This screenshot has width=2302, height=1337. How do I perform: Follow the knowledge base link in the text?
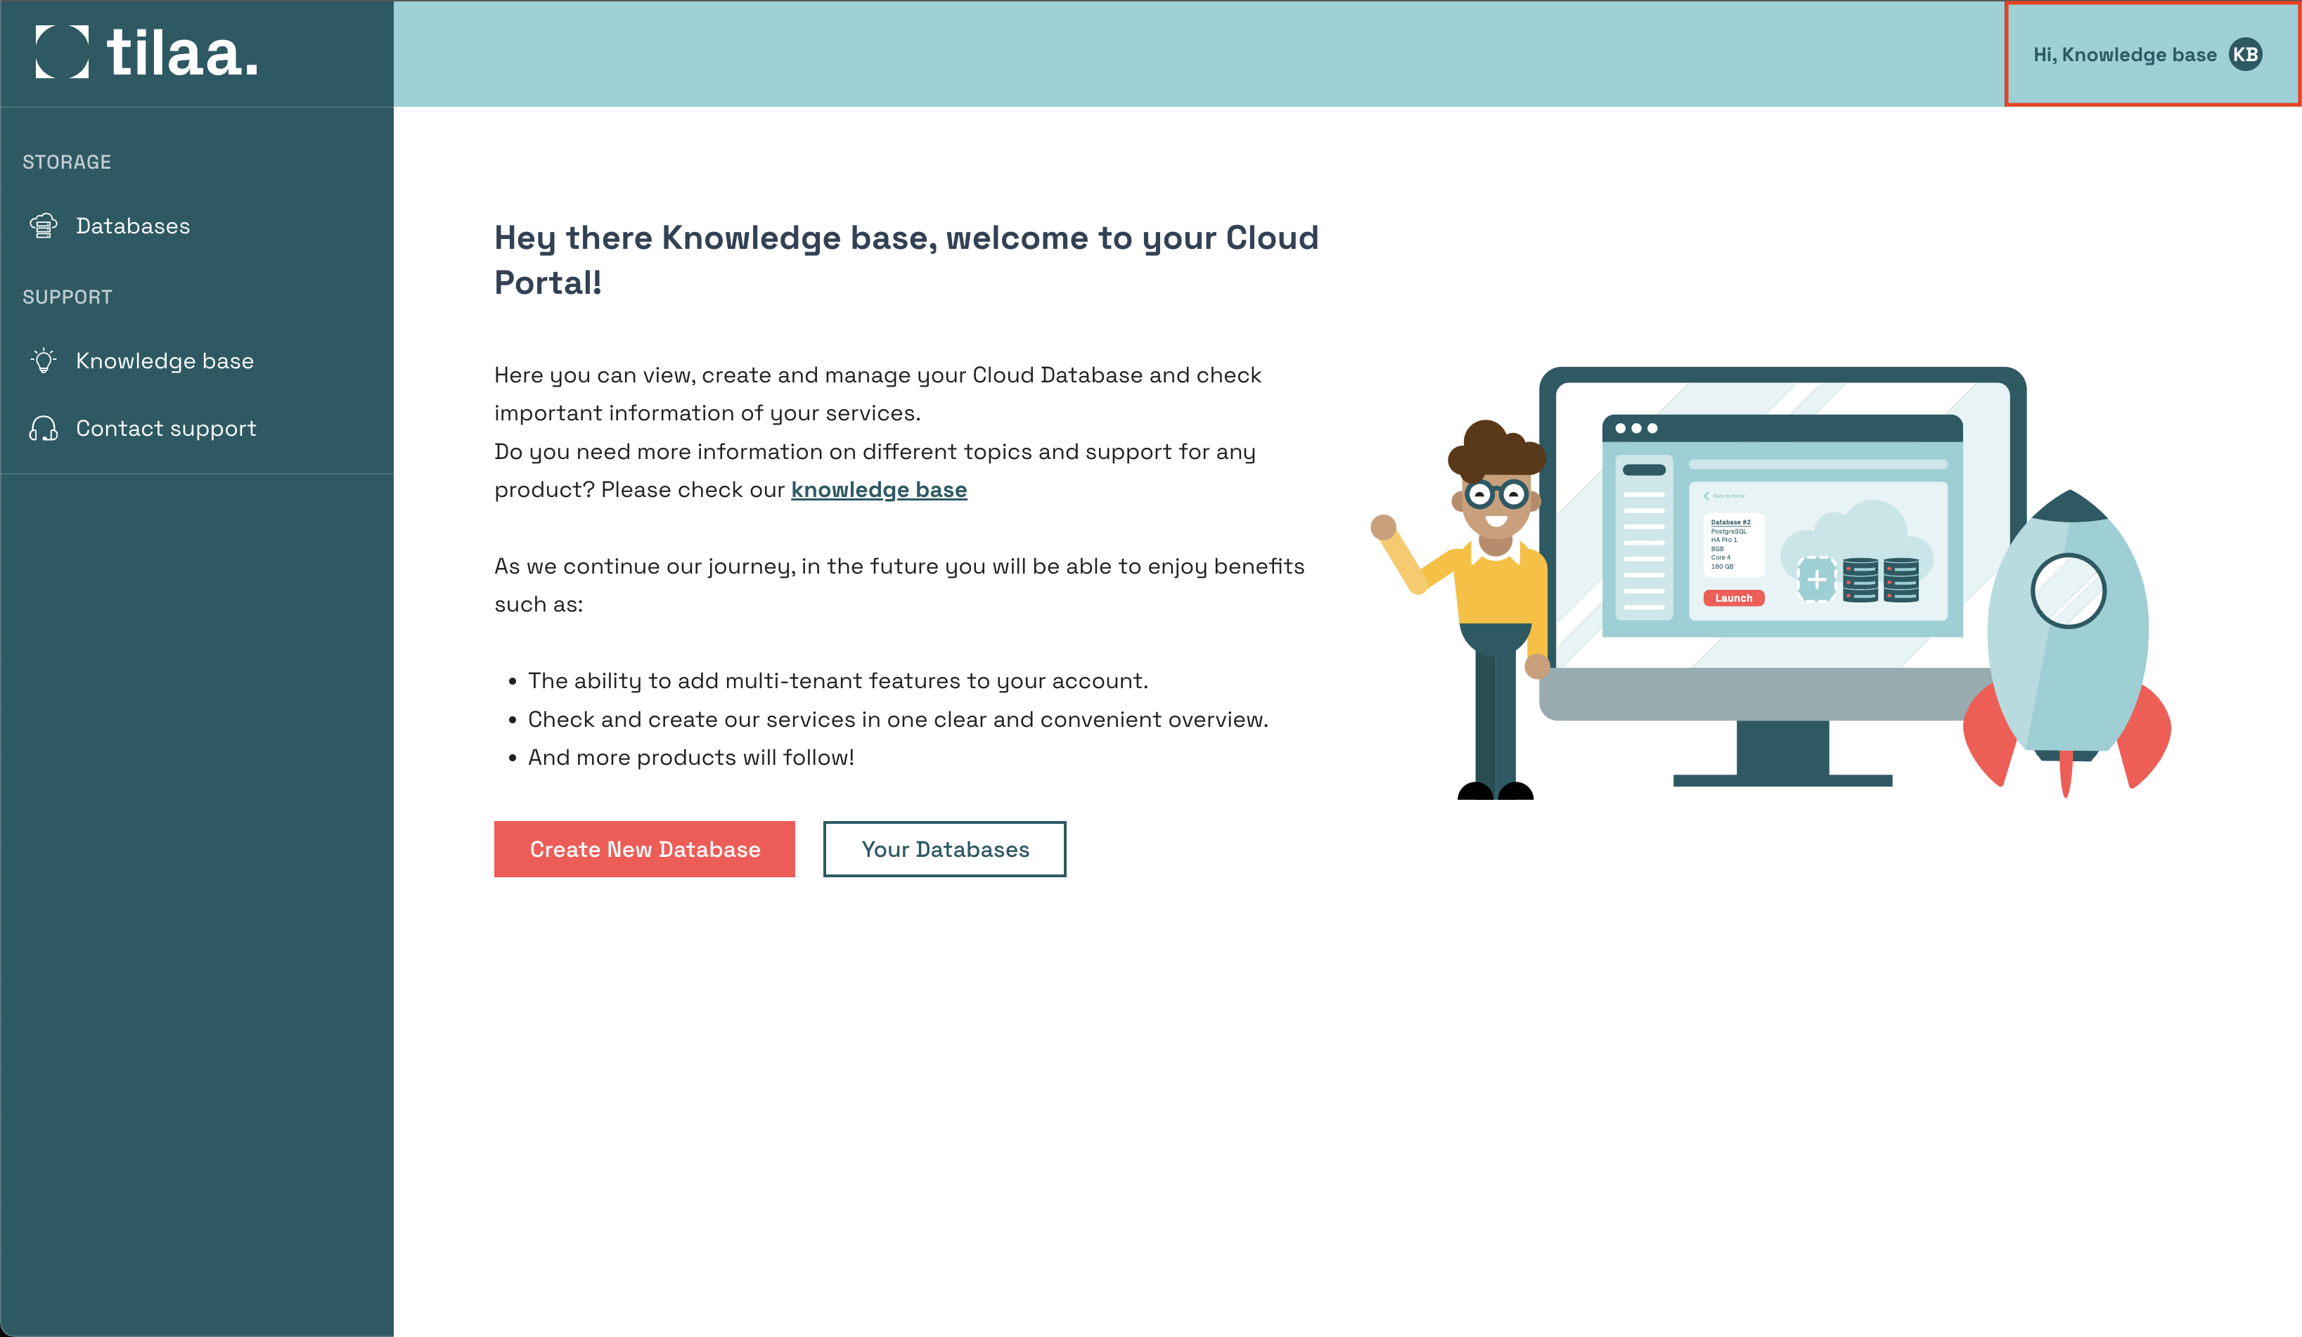[879, 489]
